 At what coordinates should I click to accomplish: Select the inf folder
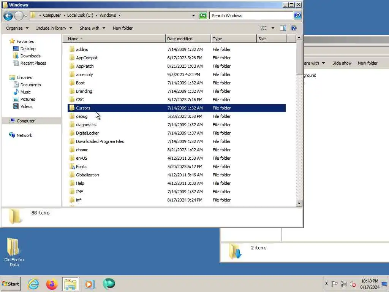pyautogui.click(x=78, y=200)
